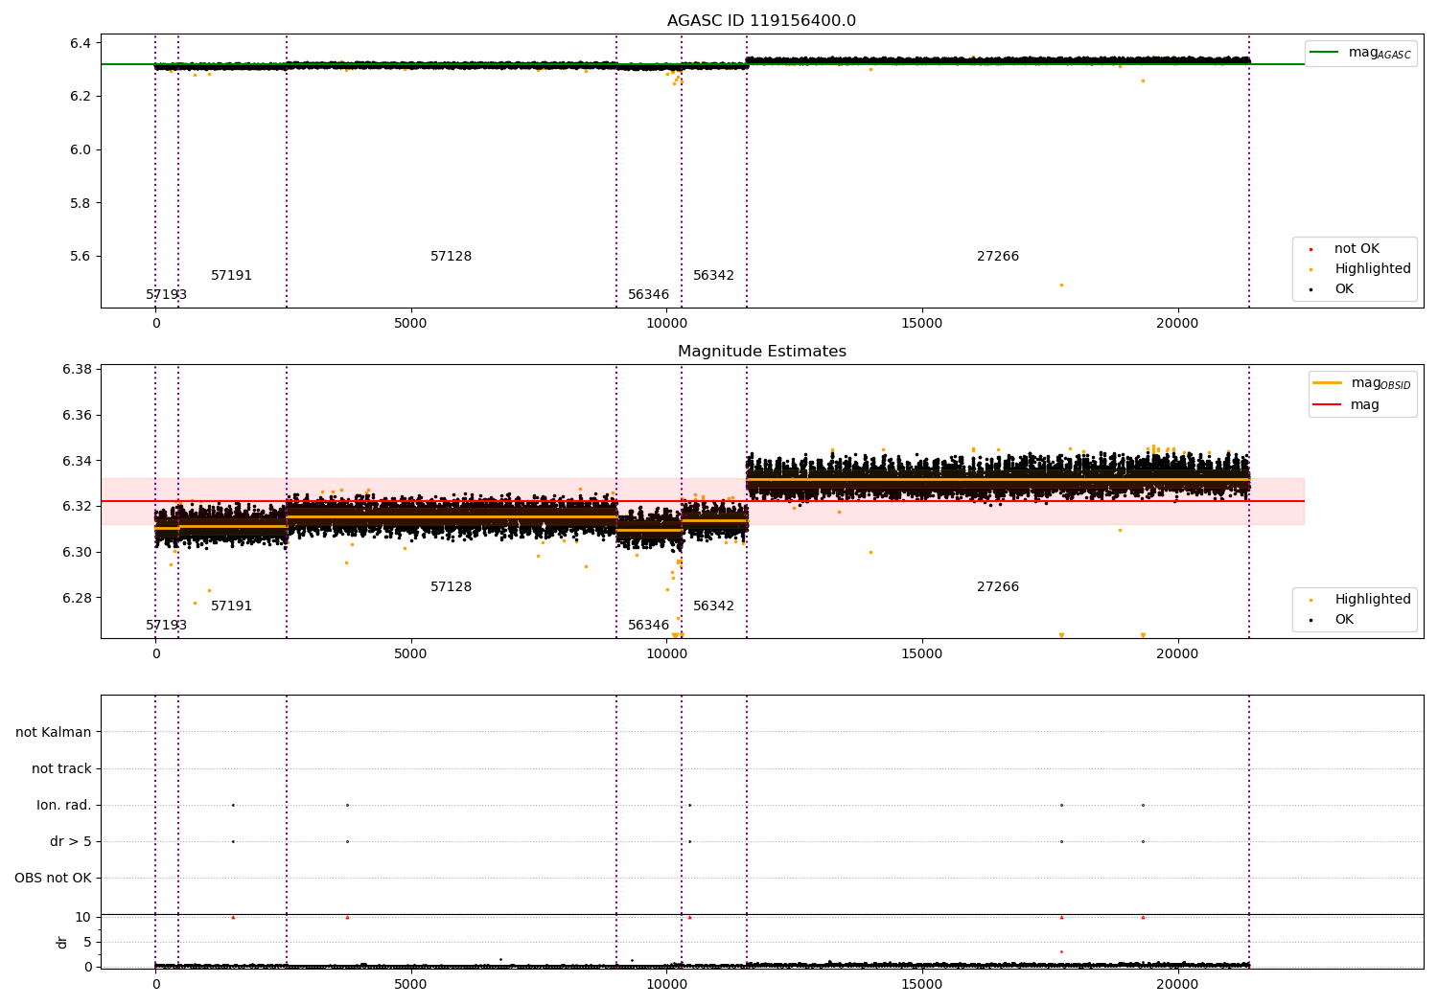Screen dimensions: 1438x1006
Task: Click obsid label 57191 in Magnitude Estimates plot
Action: tap(231, 606)
